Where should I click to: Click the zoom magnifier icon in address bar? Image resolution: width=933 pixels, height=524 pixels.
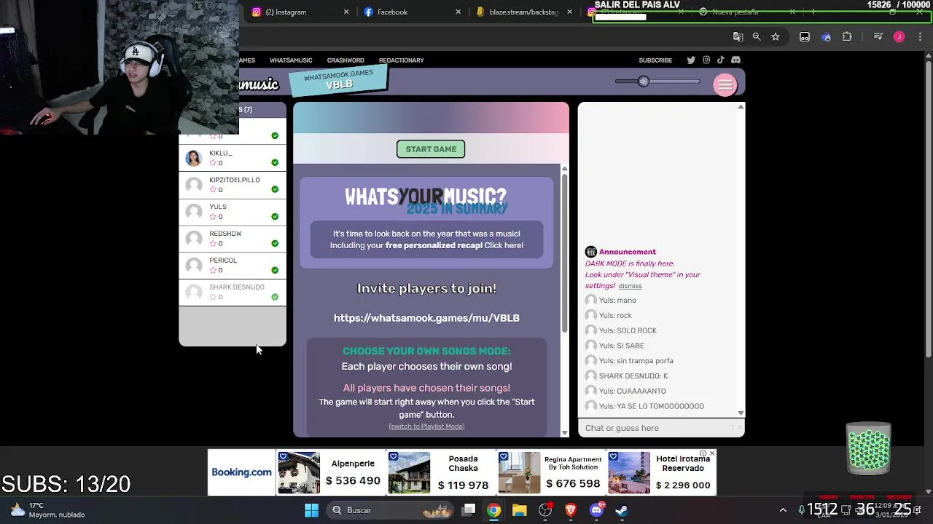[757, 36]
